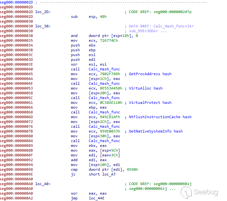Viewport: 227px width, 201px height.
Task: Select constant 945CB1AFh
Action: coord(110,117)
